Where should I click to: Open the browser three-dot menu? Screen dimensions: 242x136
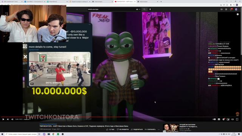click(240, 5)
